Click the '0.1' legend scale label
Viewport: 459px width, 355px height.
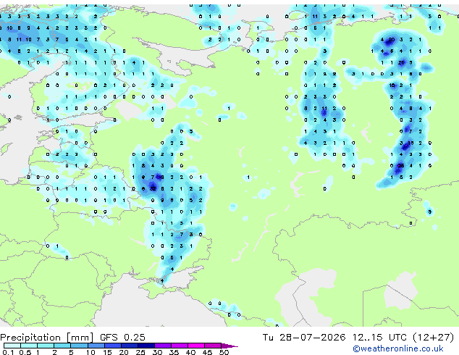click(8, 352)
